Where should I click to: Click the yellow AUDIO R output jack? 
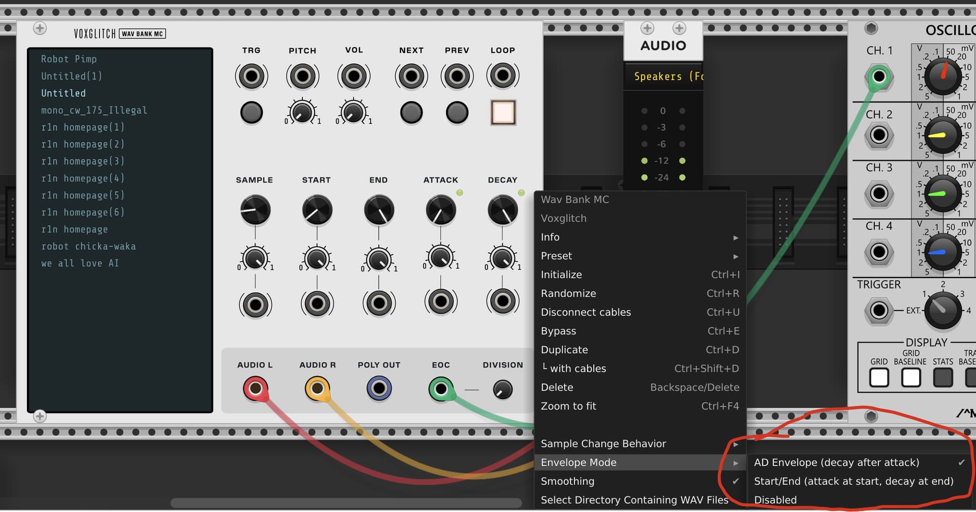tap(317, 389)
